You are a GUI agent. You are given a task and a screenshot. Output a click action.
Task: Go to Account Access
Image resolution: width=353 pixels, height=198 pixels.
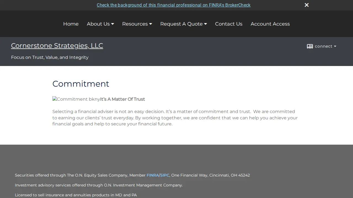pyautogui.click(x=270, y=24)
